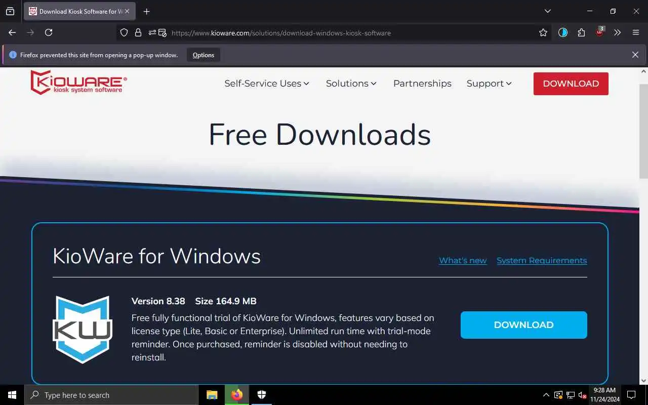Image resolution: width=648 pixels, height=405 pixels.
Task: Open the network icon in the system tray
Action: coord(571,395)
